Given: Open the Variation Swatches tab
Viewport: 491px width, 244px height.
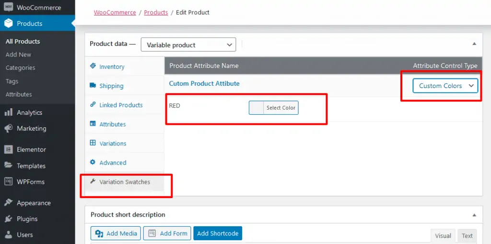Looking at the screenshot, I should point(125,182).
